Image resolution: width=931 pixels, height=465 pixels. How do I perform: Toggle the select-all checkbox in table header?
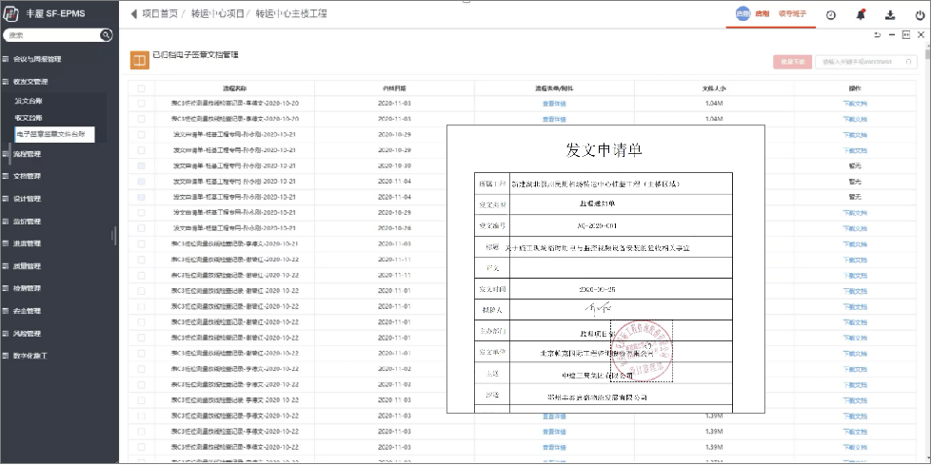pyautogui.click(x=141, y=88)
